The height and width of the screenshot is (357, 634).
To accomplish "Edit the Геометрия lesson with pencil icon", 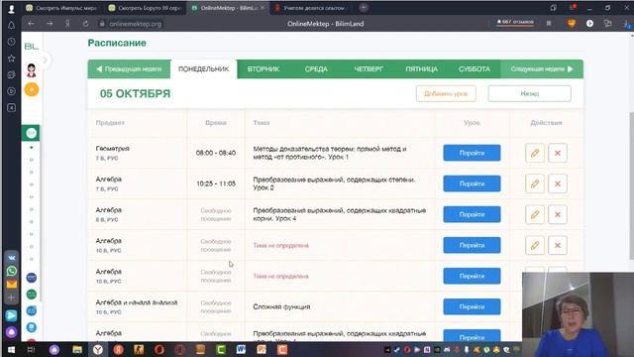I will (535, 153).
